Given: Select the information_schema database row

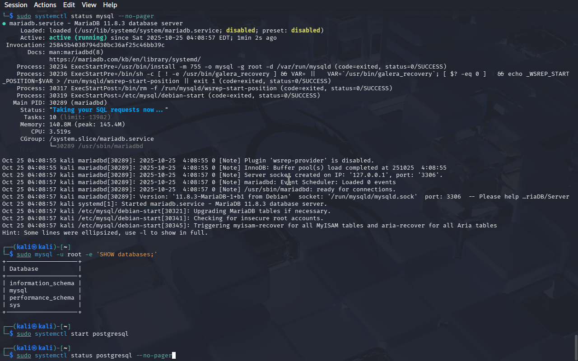Looking at the screenshot, I should (42, 283).
